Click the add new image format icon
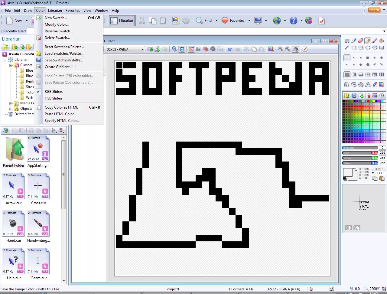Image resolution: width=387 pixels, height=294 pixels. (150, 49)
